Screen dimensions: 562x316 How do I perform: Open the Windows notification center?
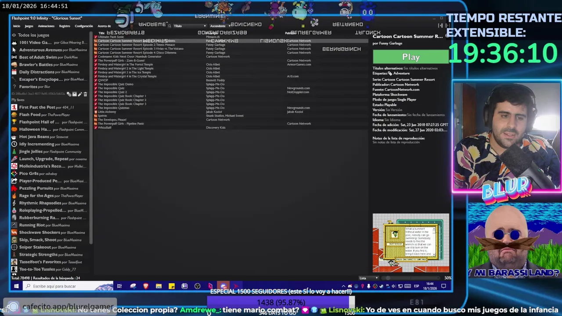point(443,286)
